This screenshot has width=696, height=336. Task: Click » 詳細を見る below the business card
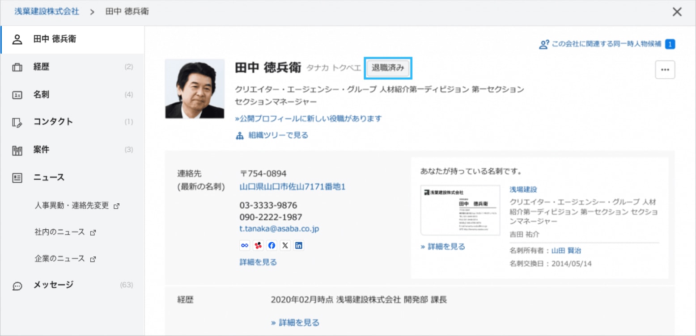coord(443,247)
